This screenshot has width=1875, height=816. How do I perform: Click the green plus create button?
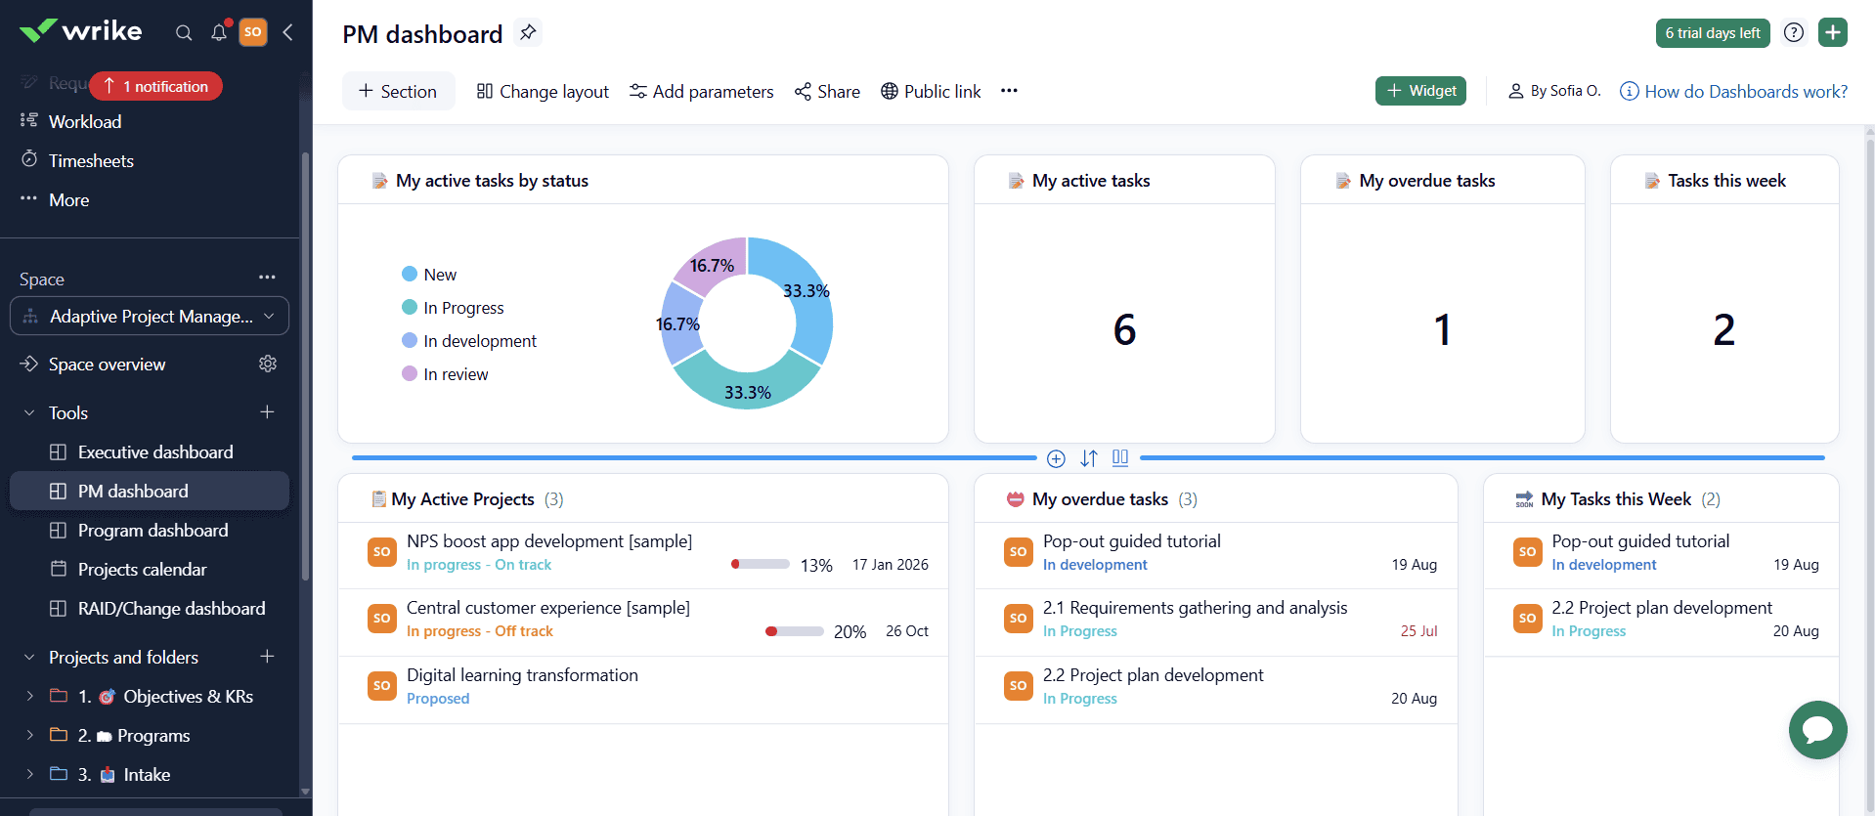point(1833,32)
